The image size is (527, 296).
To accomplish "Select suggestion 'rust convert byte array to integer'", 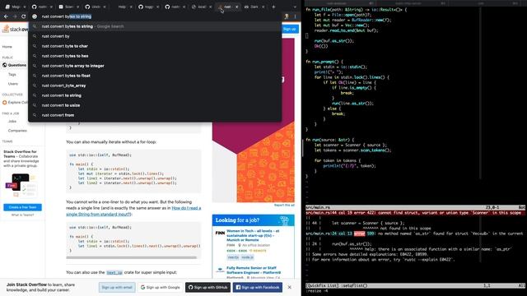I will tap(155, 66).
